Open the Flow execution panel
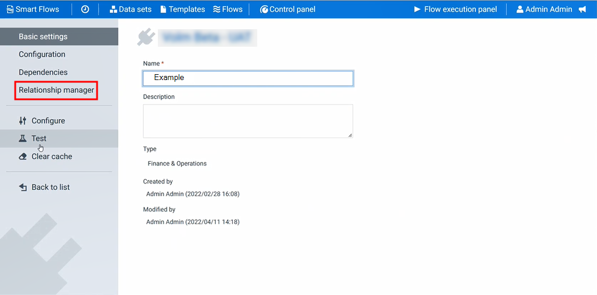Image resolution: width=597 pixels, height=295 pixels. [x=455, y=9]
